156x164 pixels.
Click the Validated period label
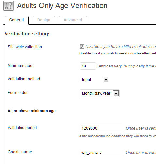(22, 128)
